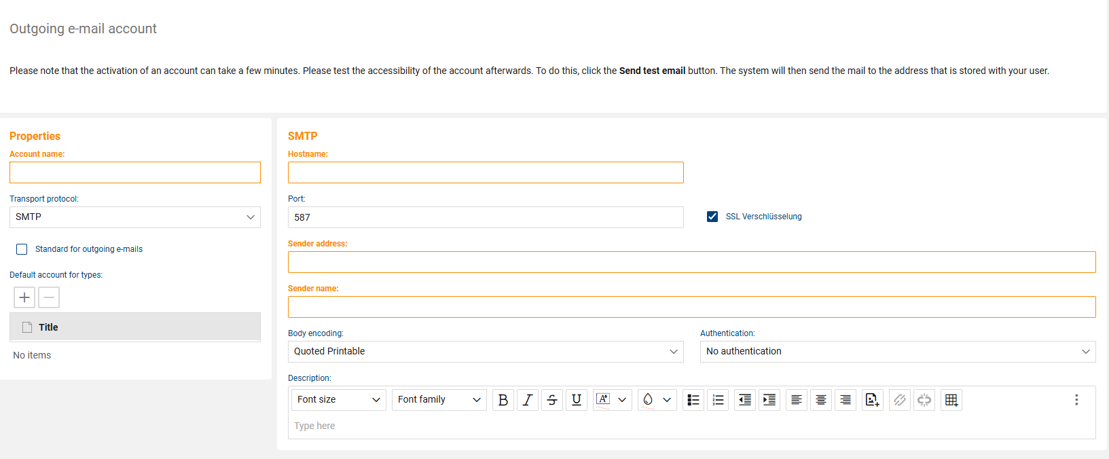This screenshot has width=1109, height=459.
Task: Click the Description 'Type here' text area
Action: (x=692, y=426)
